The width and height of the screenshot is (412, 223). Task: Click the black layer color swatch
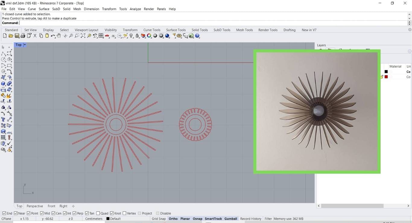pyautogui.click(x=386, y=72)
